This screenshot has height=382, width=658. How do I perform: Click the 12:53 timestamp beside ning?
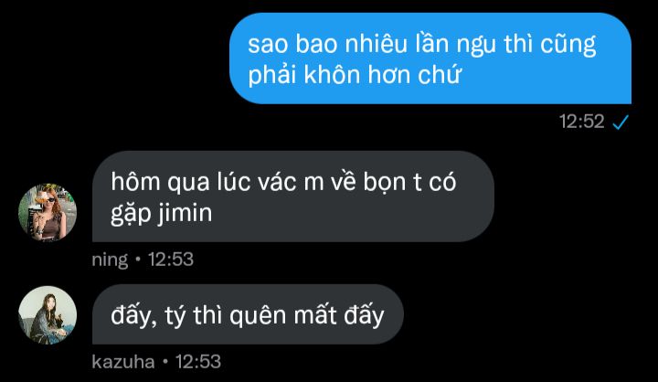coord(171,260)
